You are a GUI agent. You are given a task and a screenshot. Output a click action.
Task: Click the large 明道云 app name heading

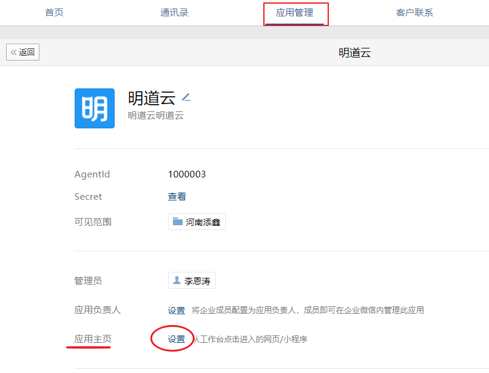click(x=152, y=97)
